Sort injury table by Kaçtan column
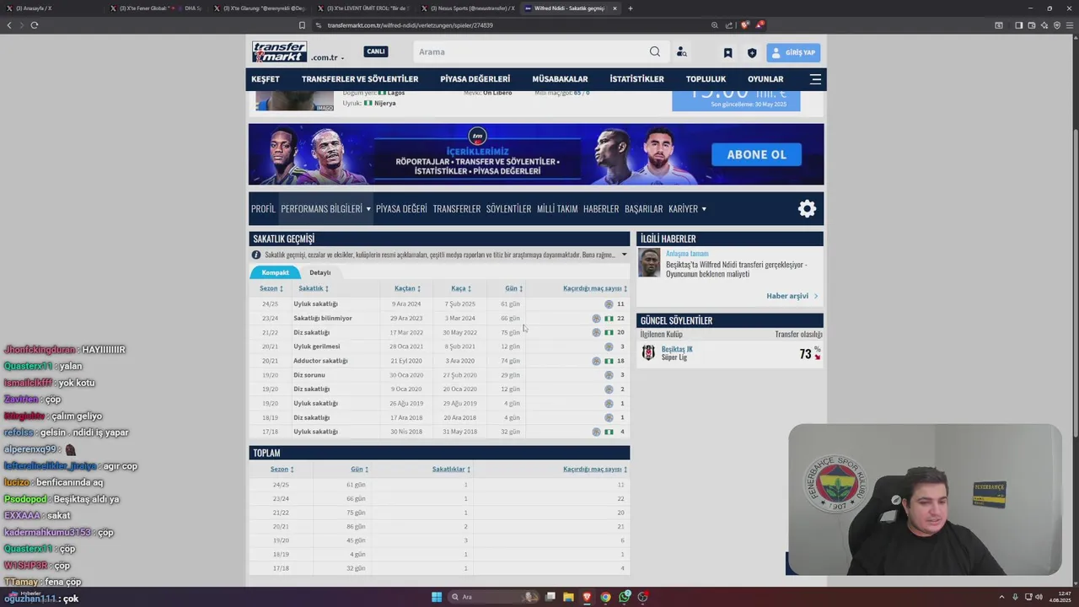This screenshot has height=607, width=1079. tap(407, 288)
